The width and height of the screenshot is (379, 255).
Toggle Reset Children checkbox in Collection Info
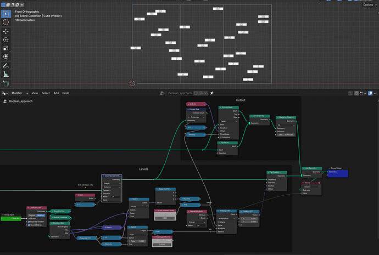coord(29,225)
